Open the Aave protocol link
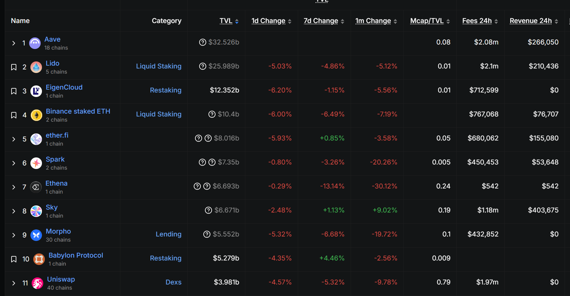The width and height of the screenshot is (570, 296). 52,39
